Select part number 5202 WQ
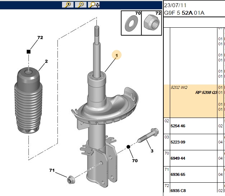Screen dimensions: 225x196 (x=179, y=87)
